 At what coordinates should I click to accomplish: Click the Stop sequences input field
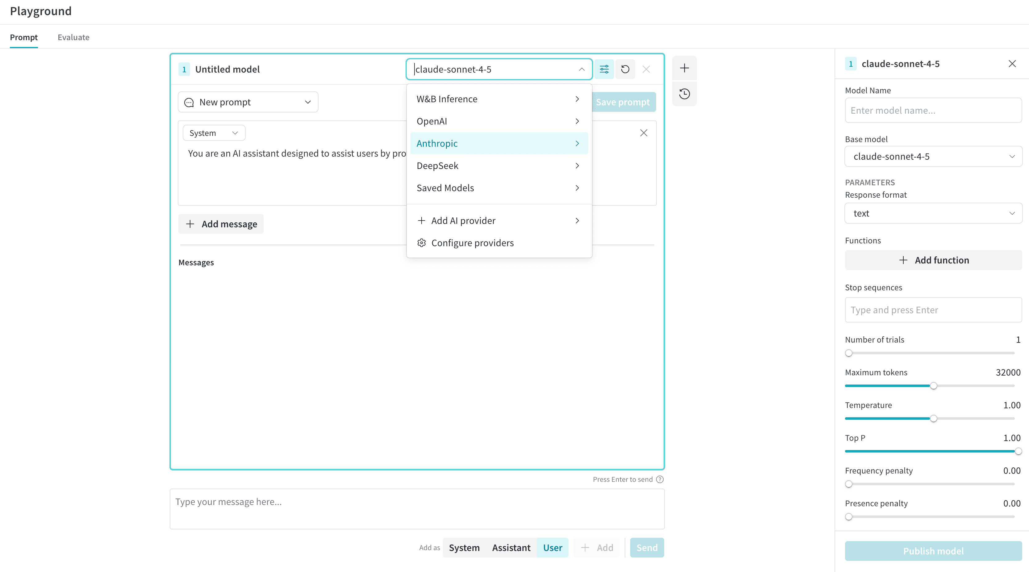[x=933, y=310]
